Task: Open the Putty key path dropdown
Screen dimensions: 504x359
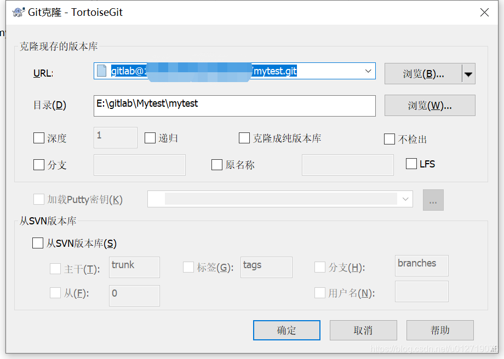Action: pyautogui.click(x=405, y=199)
